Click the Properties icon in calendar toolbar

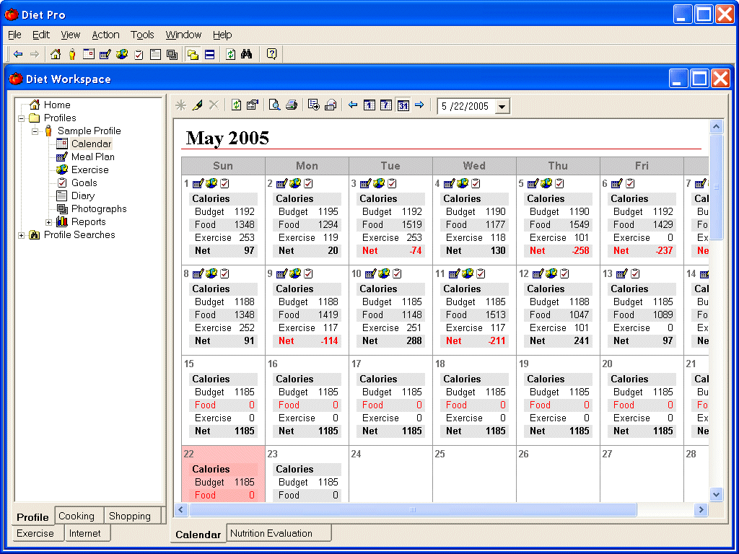point(253,105)
